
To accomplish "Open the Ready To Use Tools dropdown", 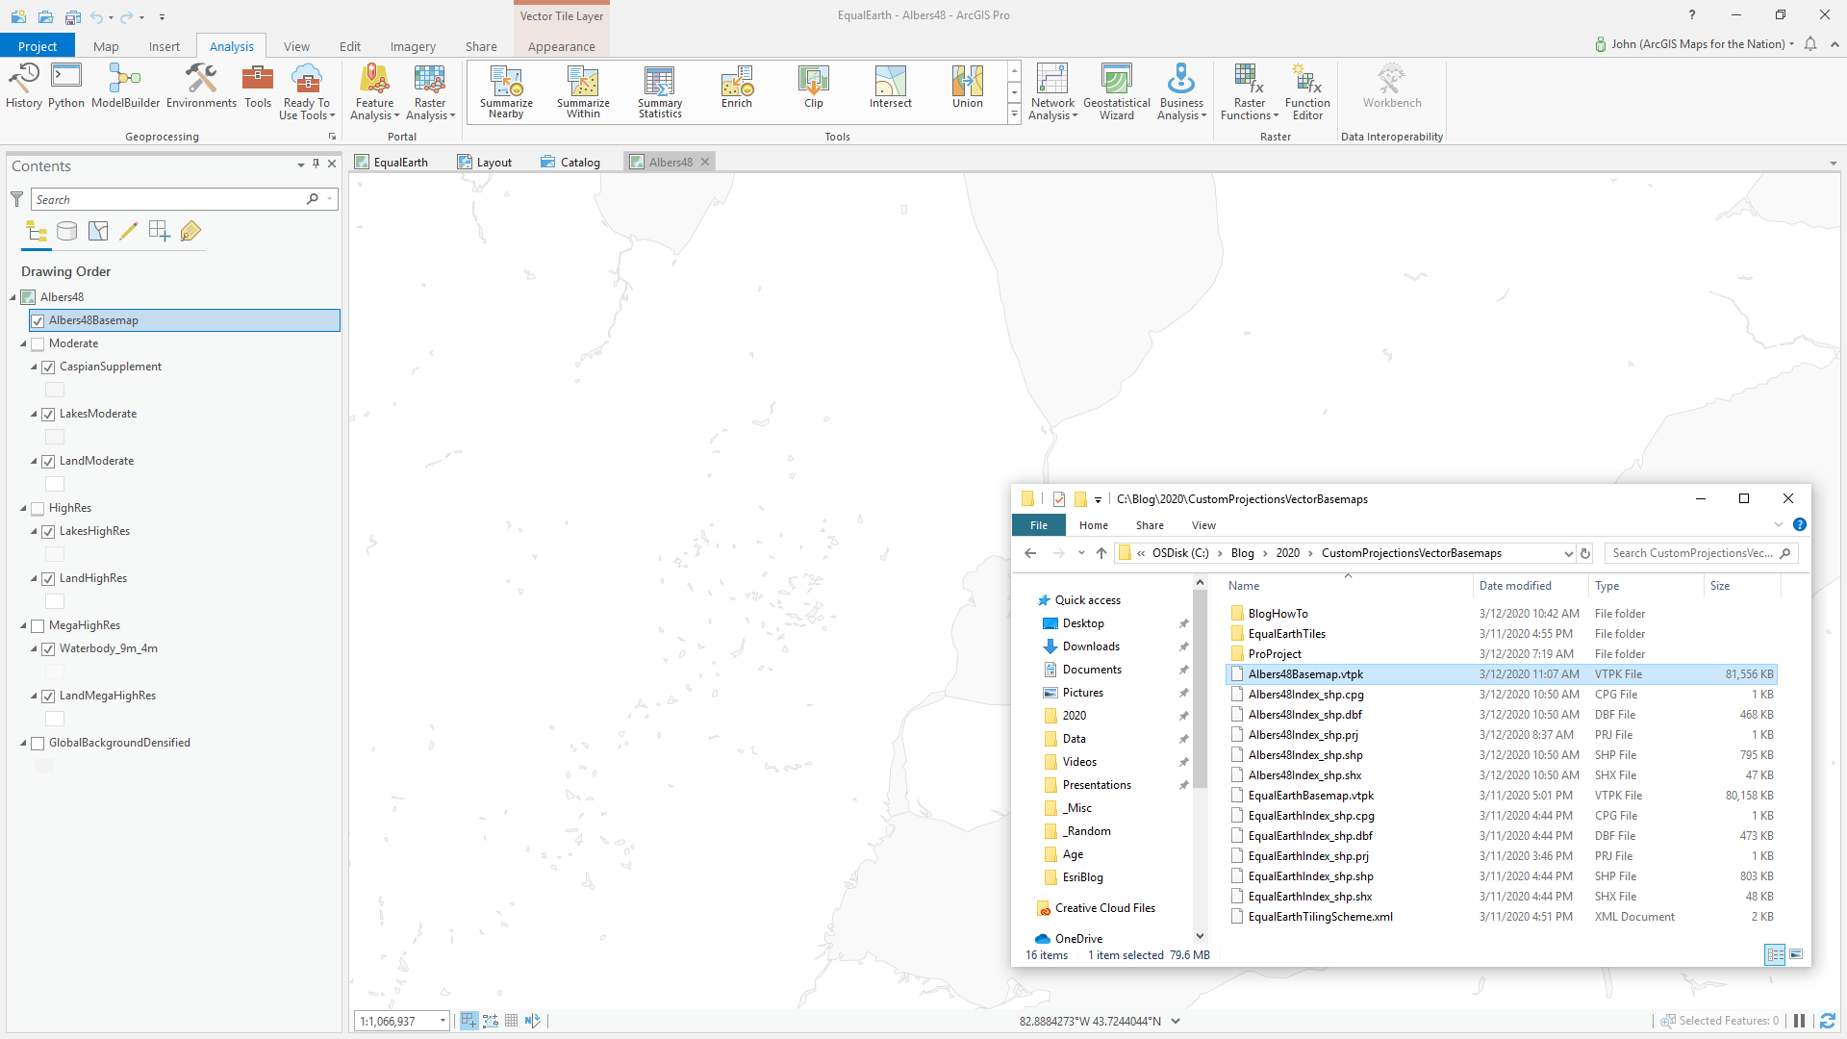I will coord(307,92).
